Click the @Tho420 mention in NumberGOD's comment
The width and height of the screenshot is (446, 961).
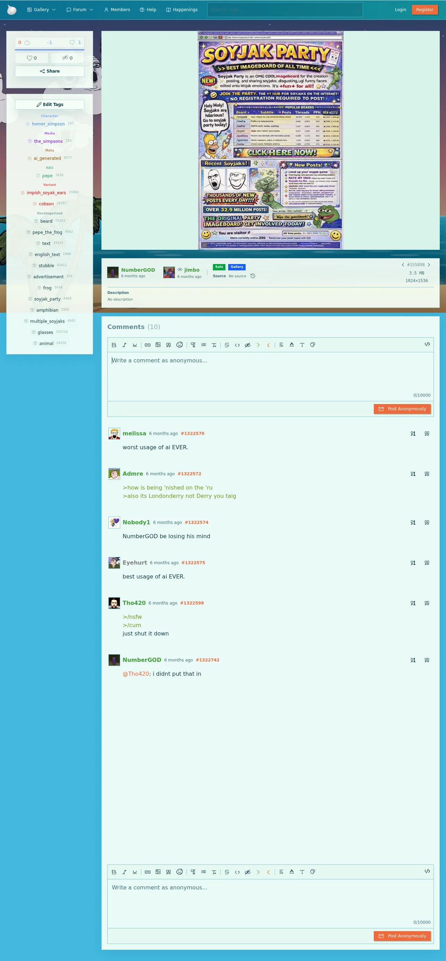136,674
